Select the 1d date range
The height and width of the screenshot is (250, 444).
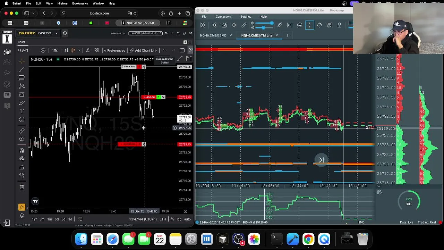pyautogui.click(x=70, y=219)
